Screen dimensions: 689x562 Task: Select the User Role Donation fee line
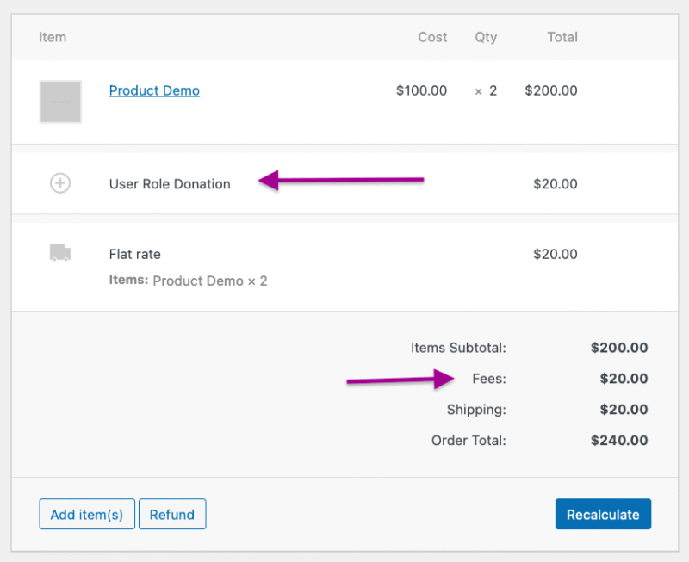tap(169, 184)
